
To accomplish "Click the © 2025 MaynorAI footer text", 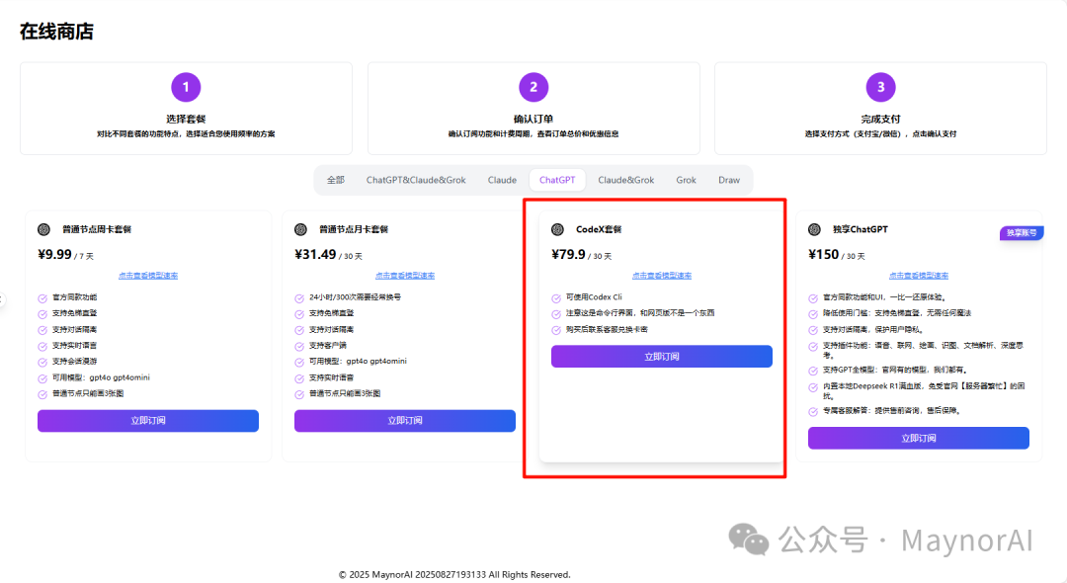I will point(454,575).
